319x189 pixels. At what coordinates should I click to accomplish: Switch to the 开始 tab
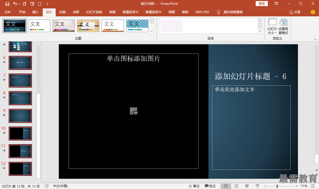(22, 12)
